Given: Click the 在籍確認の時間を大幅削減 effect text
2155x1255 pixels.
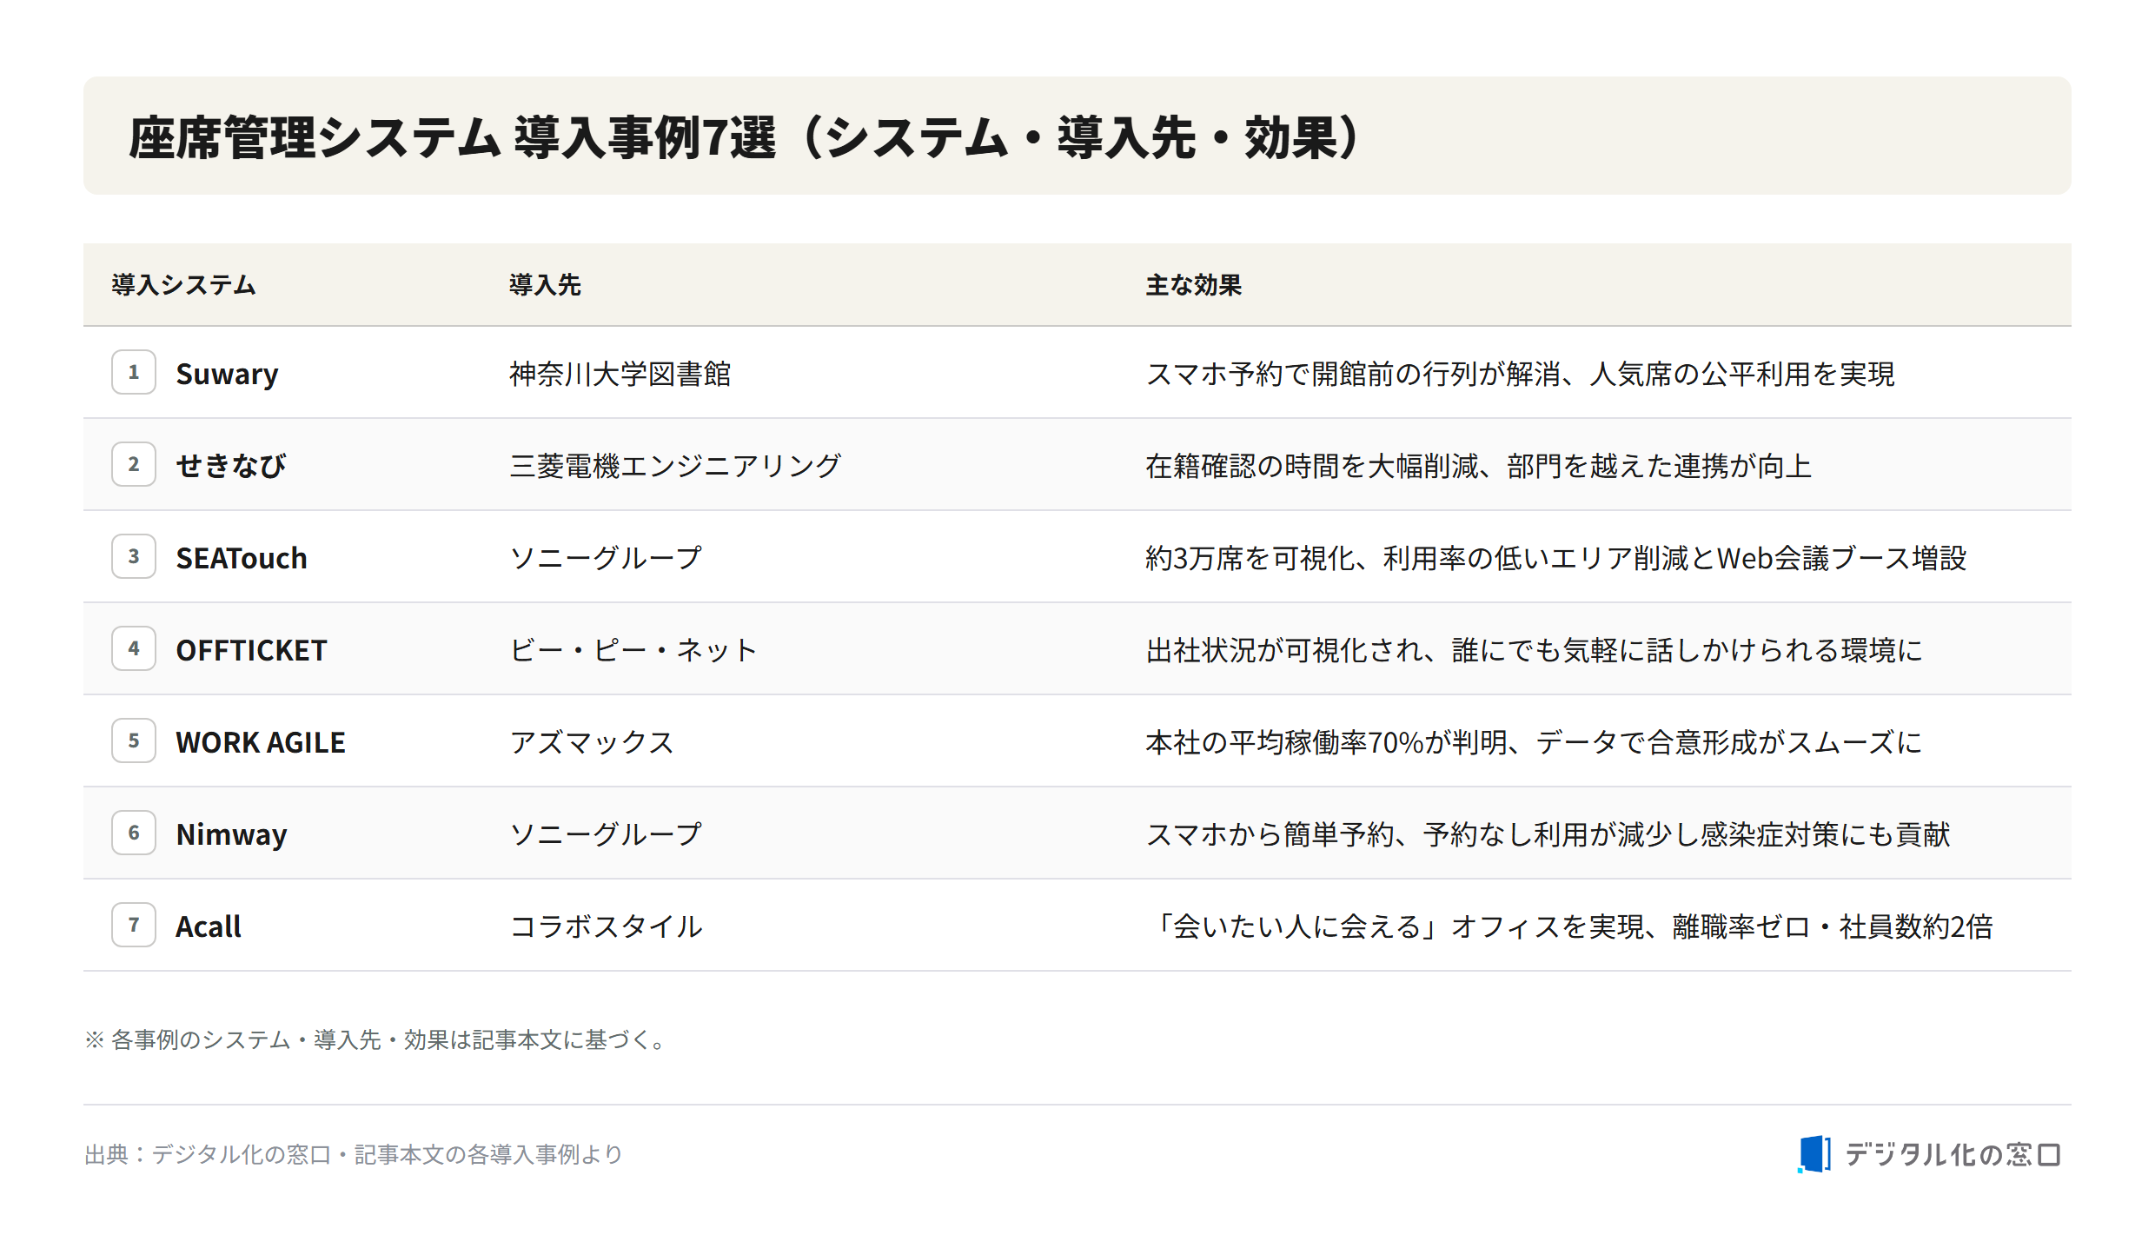Looking at the screenshot, I should pos(1478,466).
